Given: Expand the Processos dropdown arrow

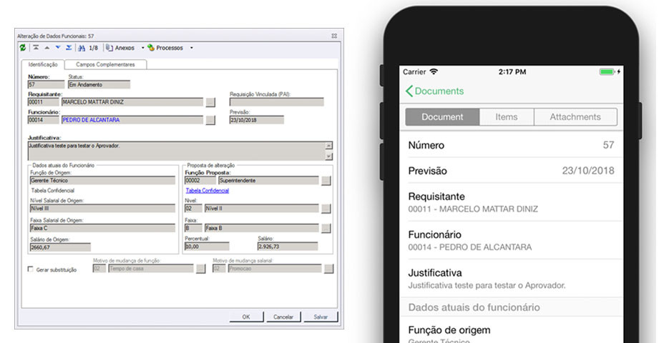Looking at the screenshot, I should tap(192, 48).
